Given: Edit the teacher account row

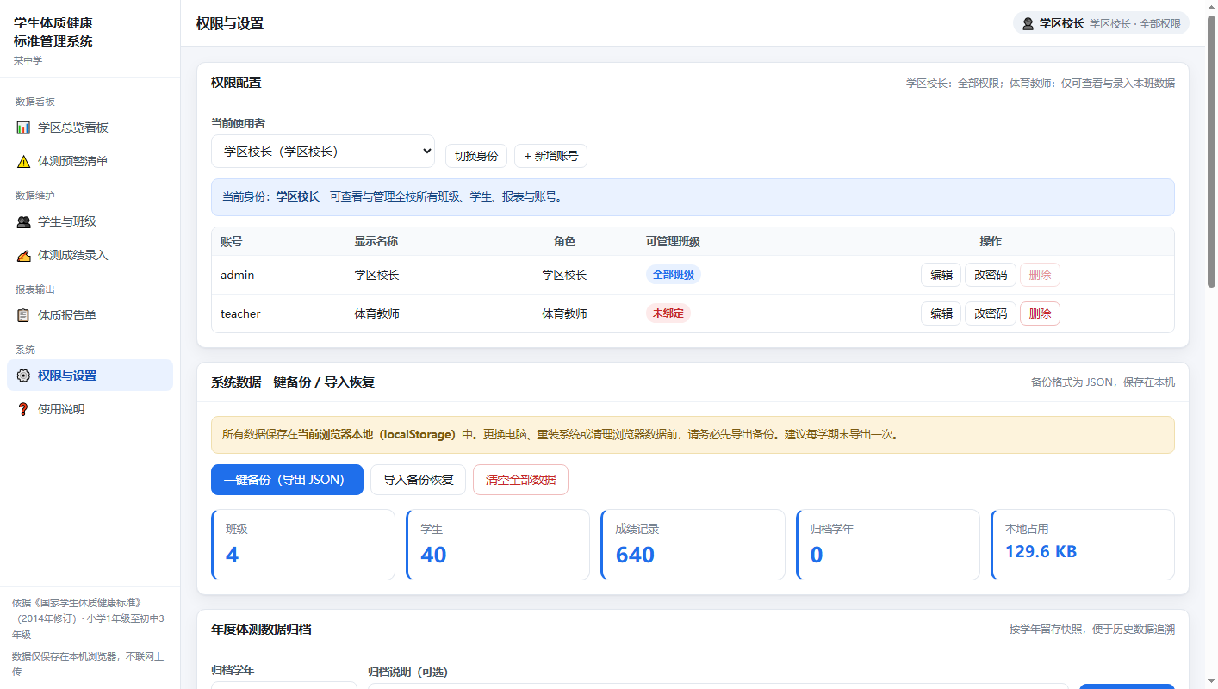Looking at the screenshot, I should tap(941, 313).
